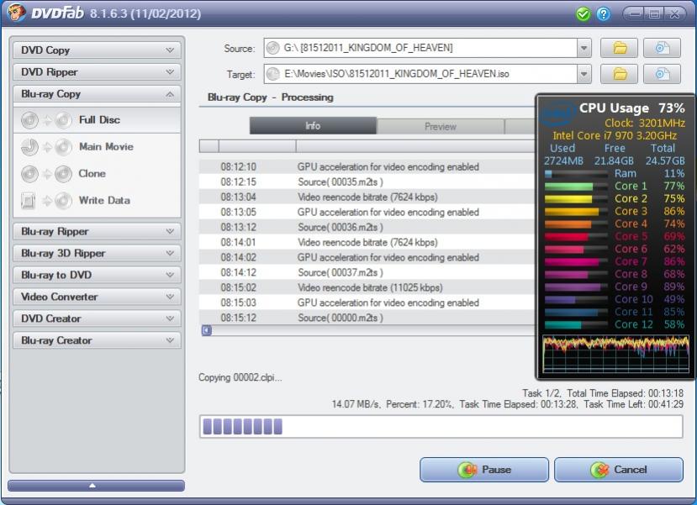The height and width of the screenshot is (505, 697).
Task: Select Main Movie copy mode
Action: pos(97,147)
